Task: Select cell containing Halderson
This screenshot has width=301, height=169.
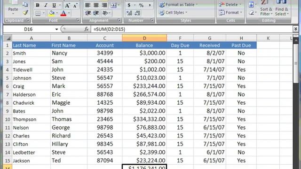Action: pyautogui.click(x=32, y=94)
